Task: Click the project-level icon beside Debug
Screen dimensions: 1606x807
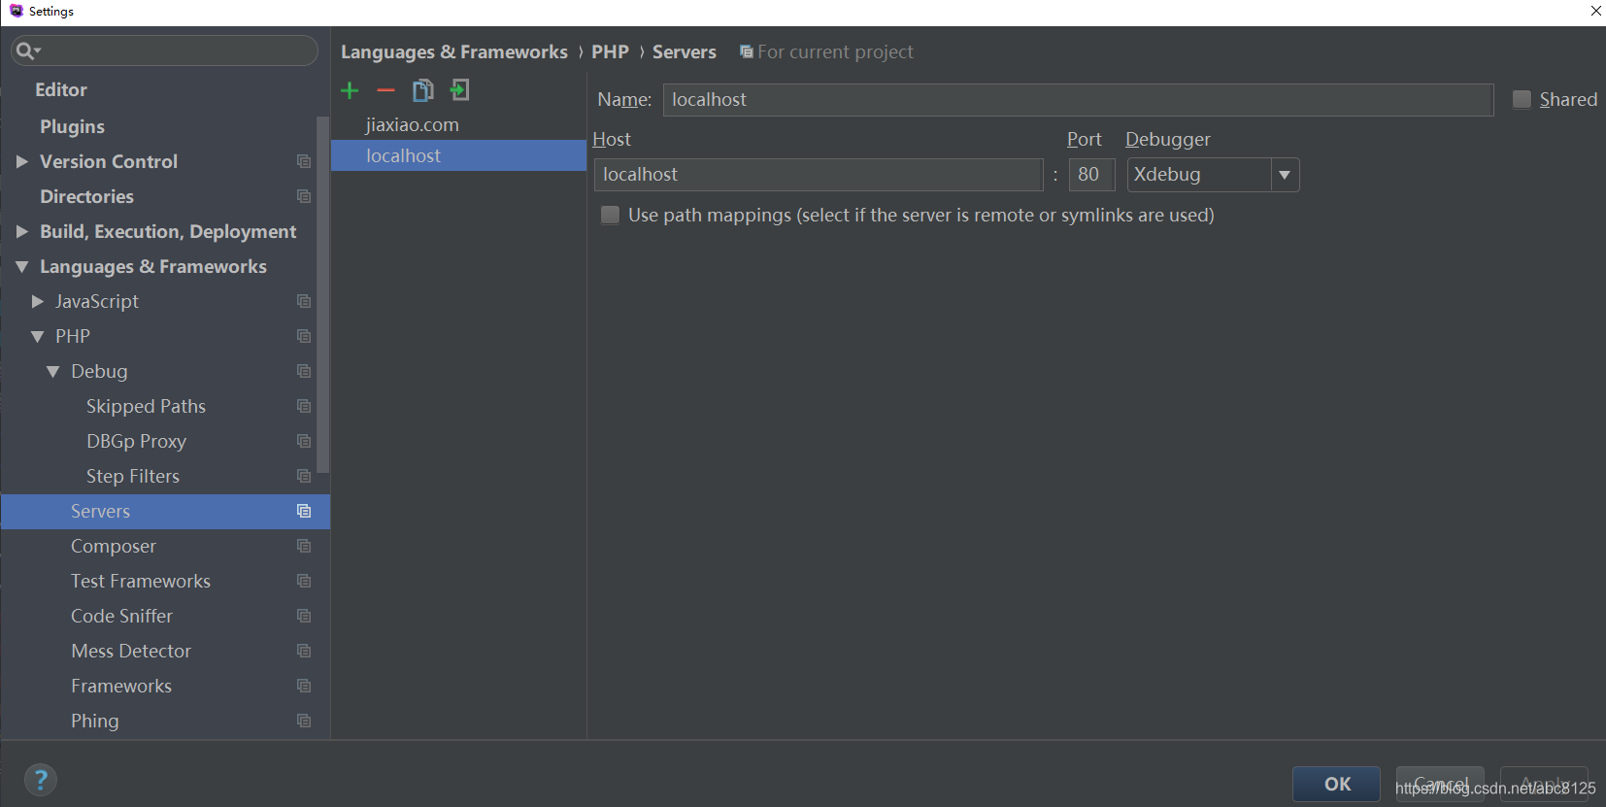Action: (x=304, y=371)
